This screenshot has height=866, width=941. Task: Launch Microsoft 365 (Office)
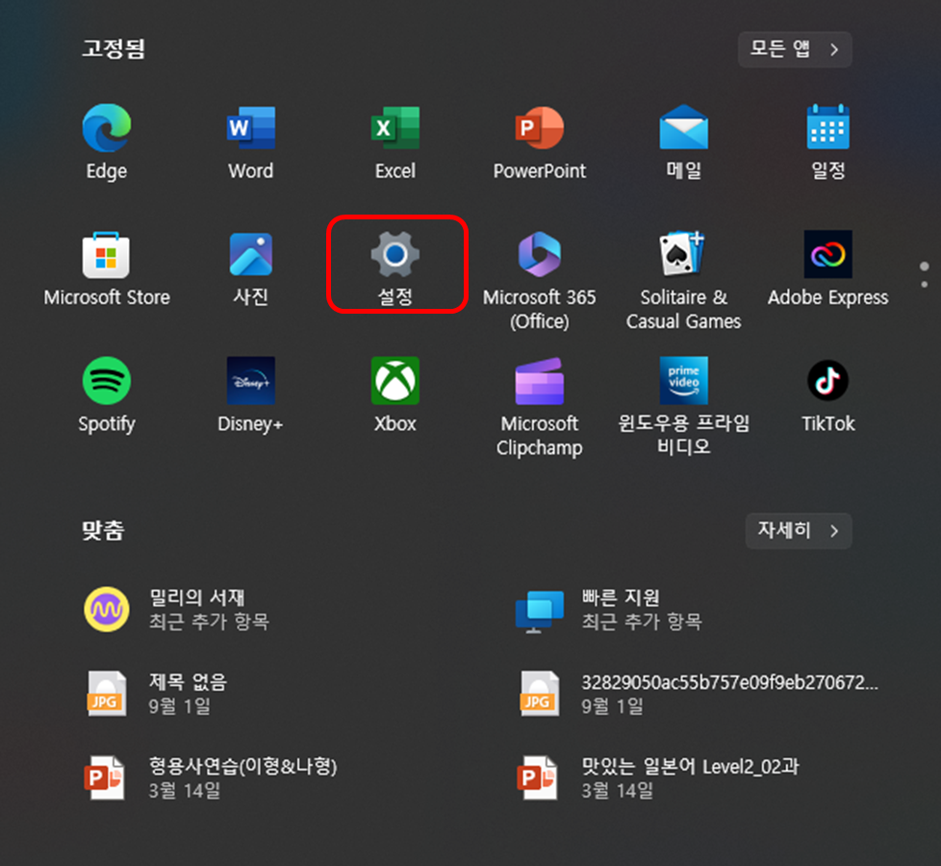click(x=539, y=255)
